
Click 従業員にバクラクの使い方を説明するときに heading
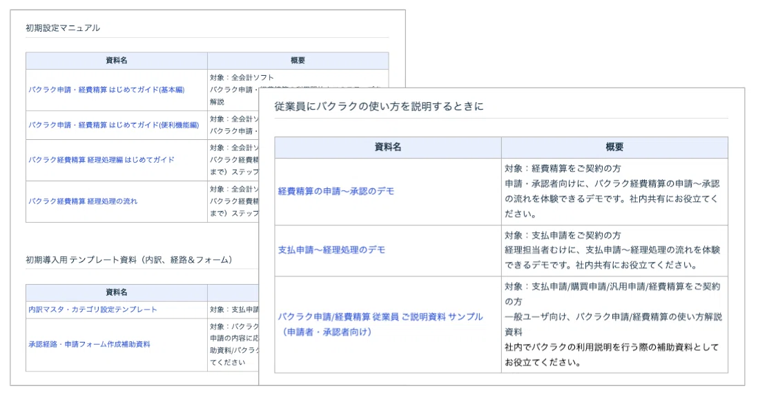click(379, 106)
